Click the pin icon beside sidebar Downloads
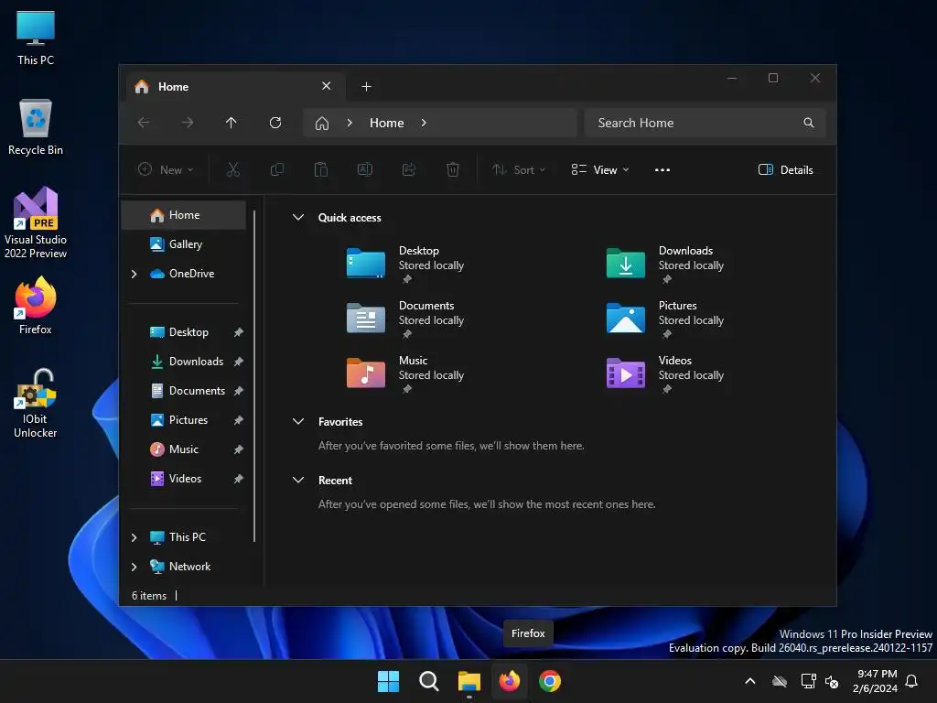 [x=239, y=362]
